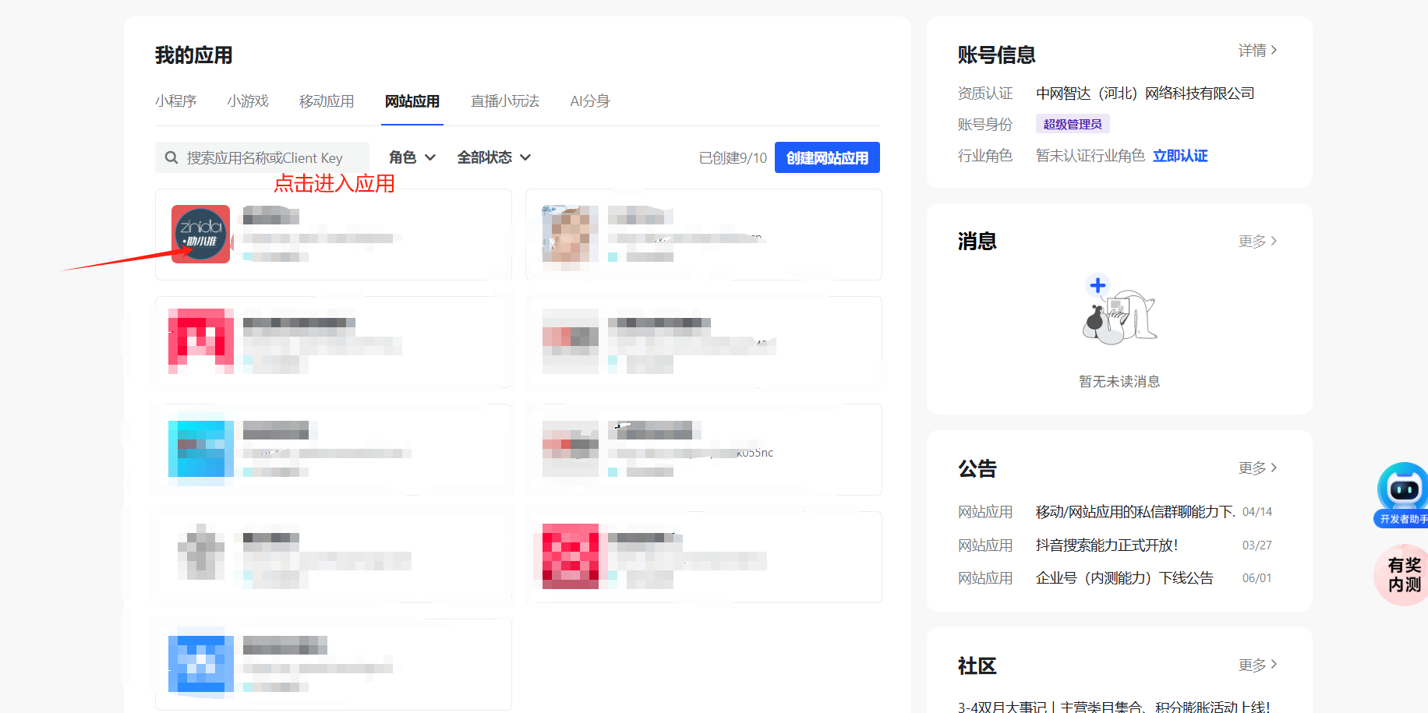Expand the 角色 filter dropdown
The image size is (1428, 713).
tap(412, 157)
